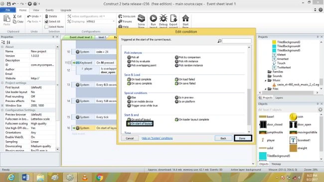Select the Trigger once while true condition
The image size is (324, 182).
[142, 105]
